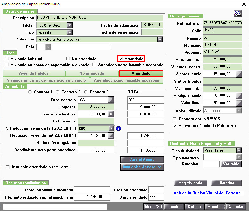Disable Activo en cálculo de Patrimonio
The width and height of the screenshot is (249, 211).
[x=175, y=126]
